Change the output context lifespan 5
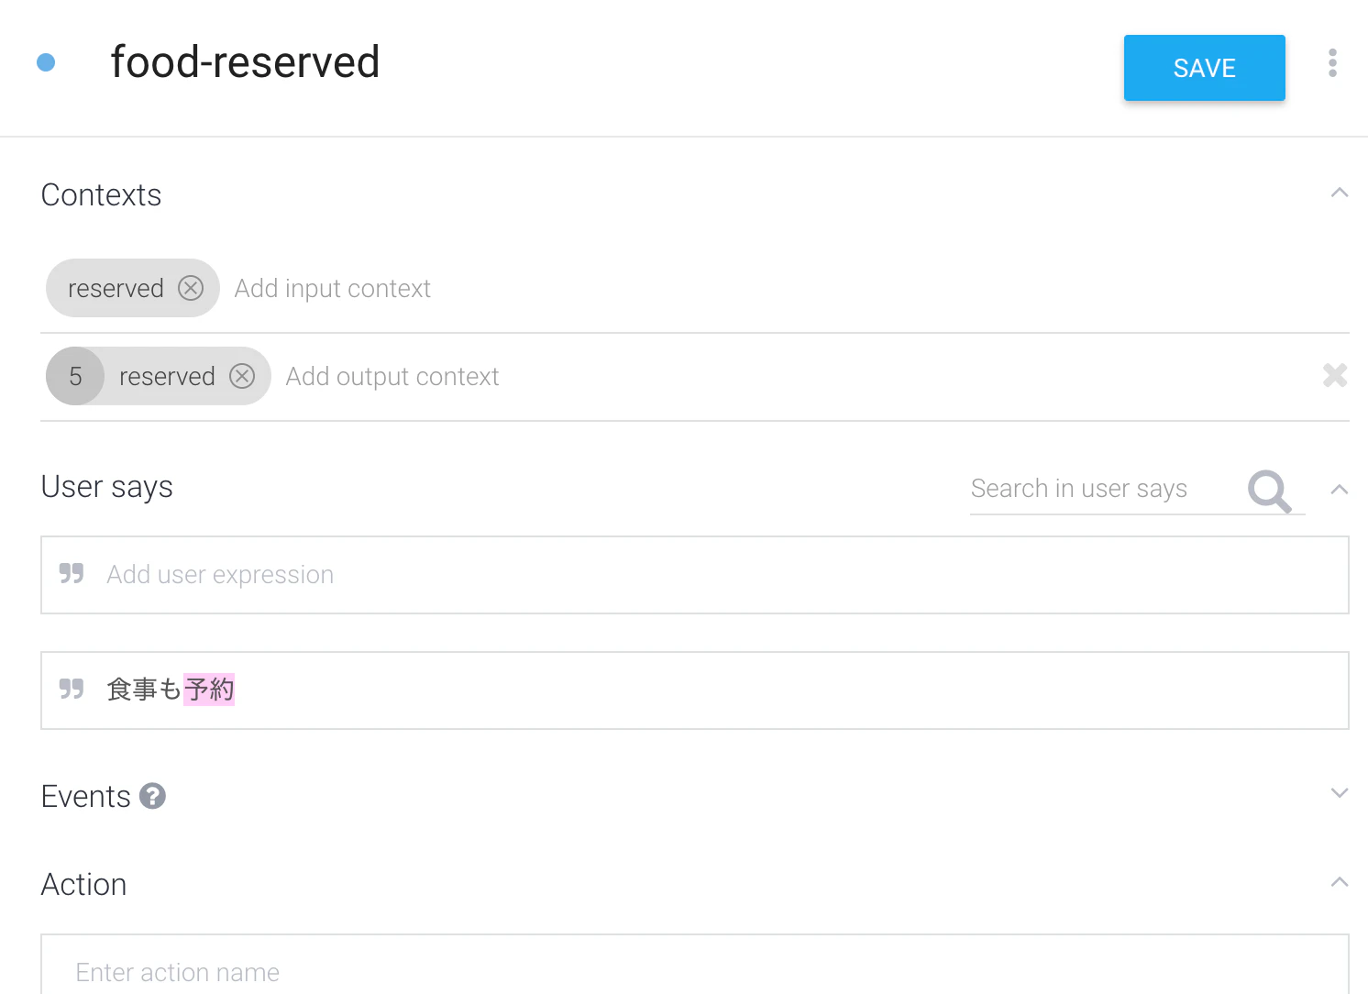Screen dimensions: 1368x994 pyautogui.click(x=75, y=376)
